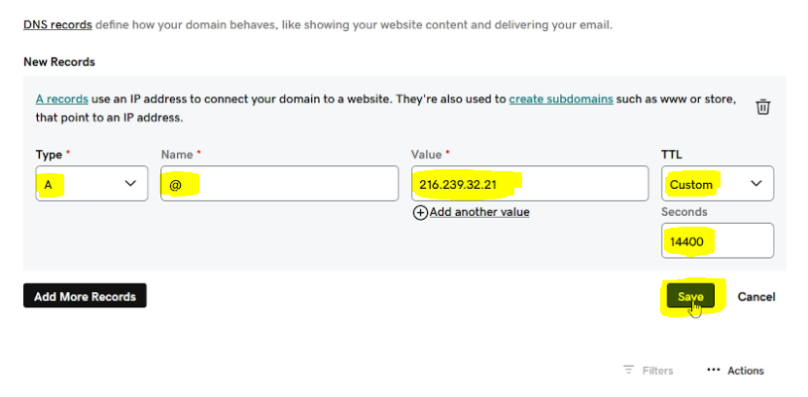This screenshot has height=397, width=808.
Task: Open the three-dot Actions menu
Action: (713, 370)
